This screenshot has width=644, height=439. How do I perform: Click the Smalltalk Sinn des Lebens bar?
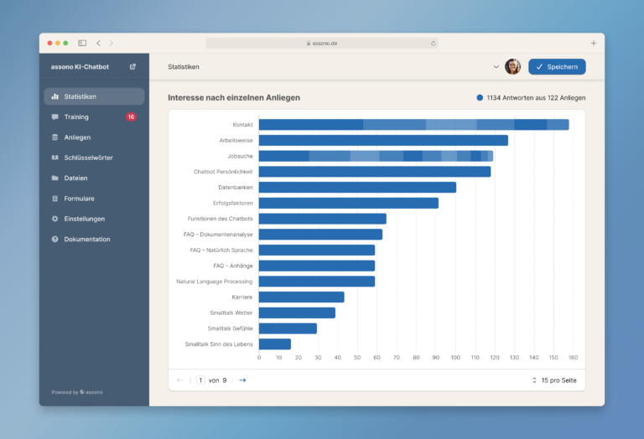275,343
